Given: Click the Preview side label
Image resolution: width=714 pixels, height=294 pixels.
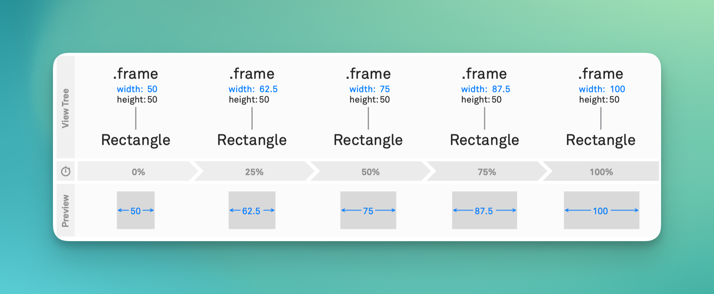Looking at the screenshot, I should (65, 211).
